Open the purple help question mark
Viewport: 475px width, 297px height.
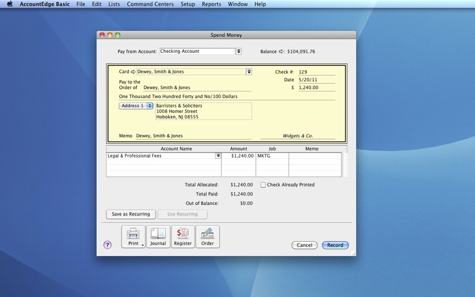(x=107, y=245)
